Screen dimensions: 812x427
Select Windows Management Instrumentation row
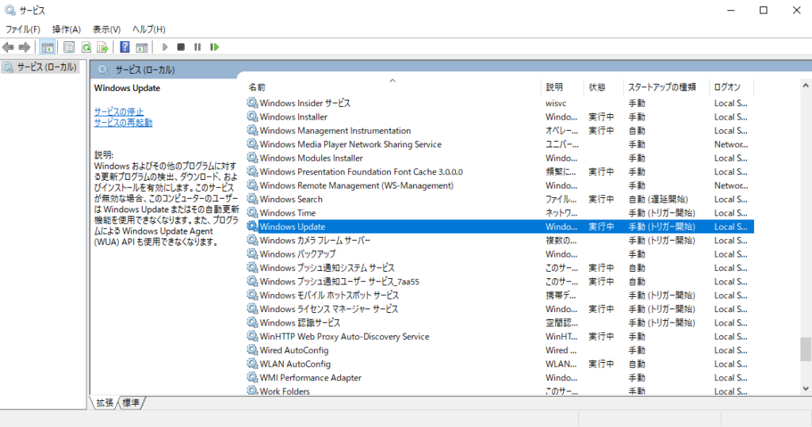click(x=500, y=131)
